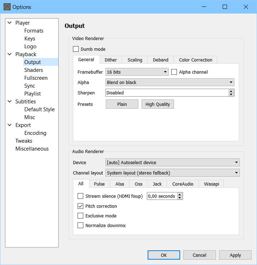Open the Framebuffer 16 bits dropdown
The height and width of the screenshot is (265, 257).
click(137, 72)
